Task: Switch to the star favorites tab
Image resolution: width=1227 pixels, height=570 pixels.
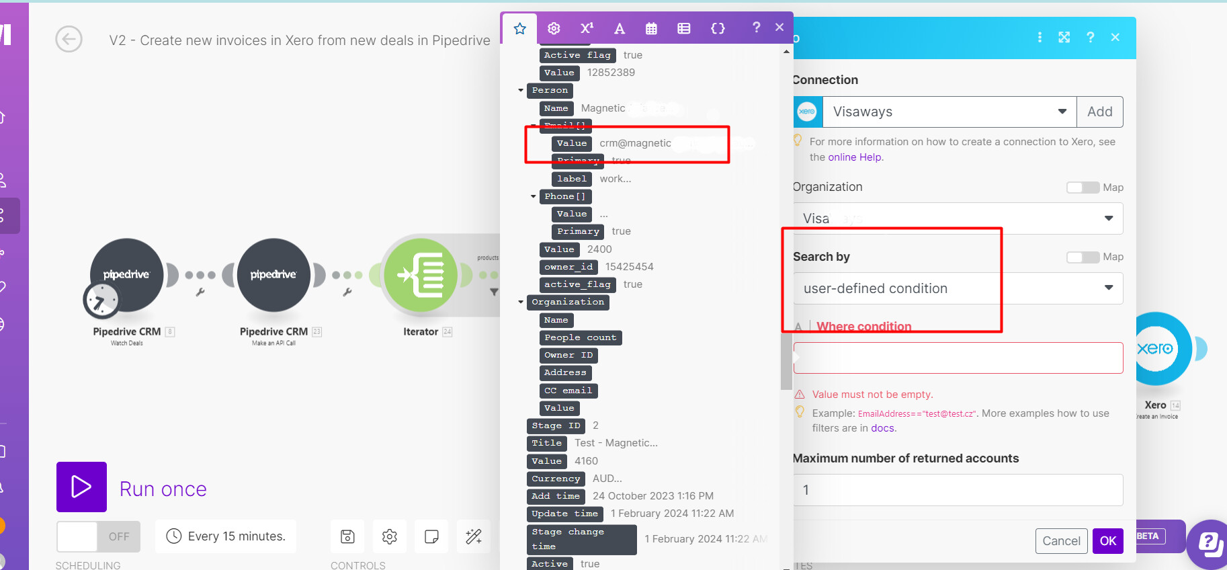Action: [x=520, y=28]
